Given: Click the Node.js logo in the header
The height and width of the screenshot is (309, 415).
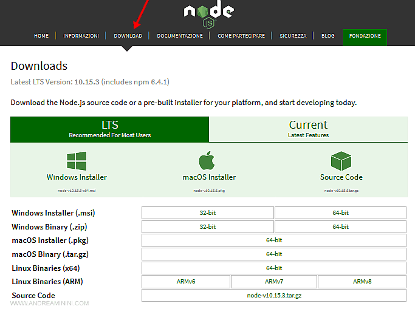Looking at the screenshot, I should pyautogui.click(x=208, y=15).
